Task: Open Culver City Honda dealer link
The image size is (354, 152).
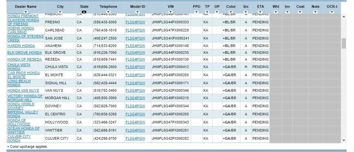Action: point(19,139)
